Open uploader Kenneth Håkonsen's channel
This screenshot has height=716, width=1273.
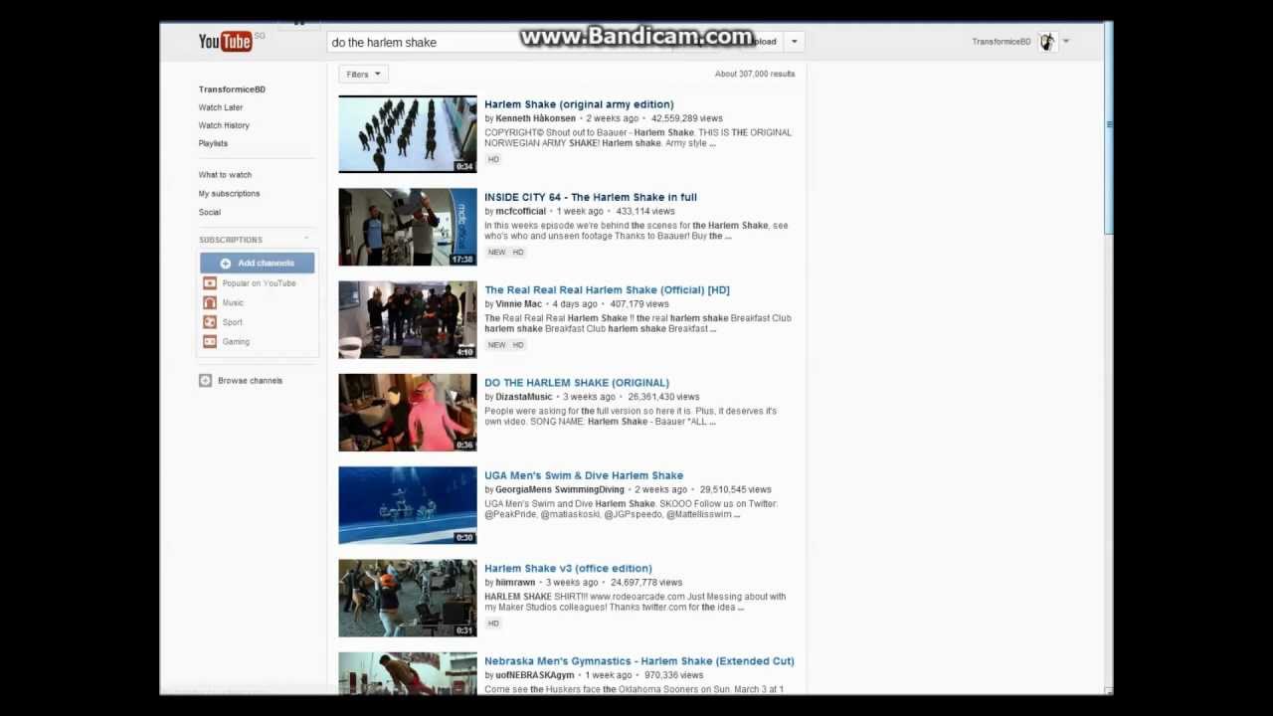(x=535, y=118)
